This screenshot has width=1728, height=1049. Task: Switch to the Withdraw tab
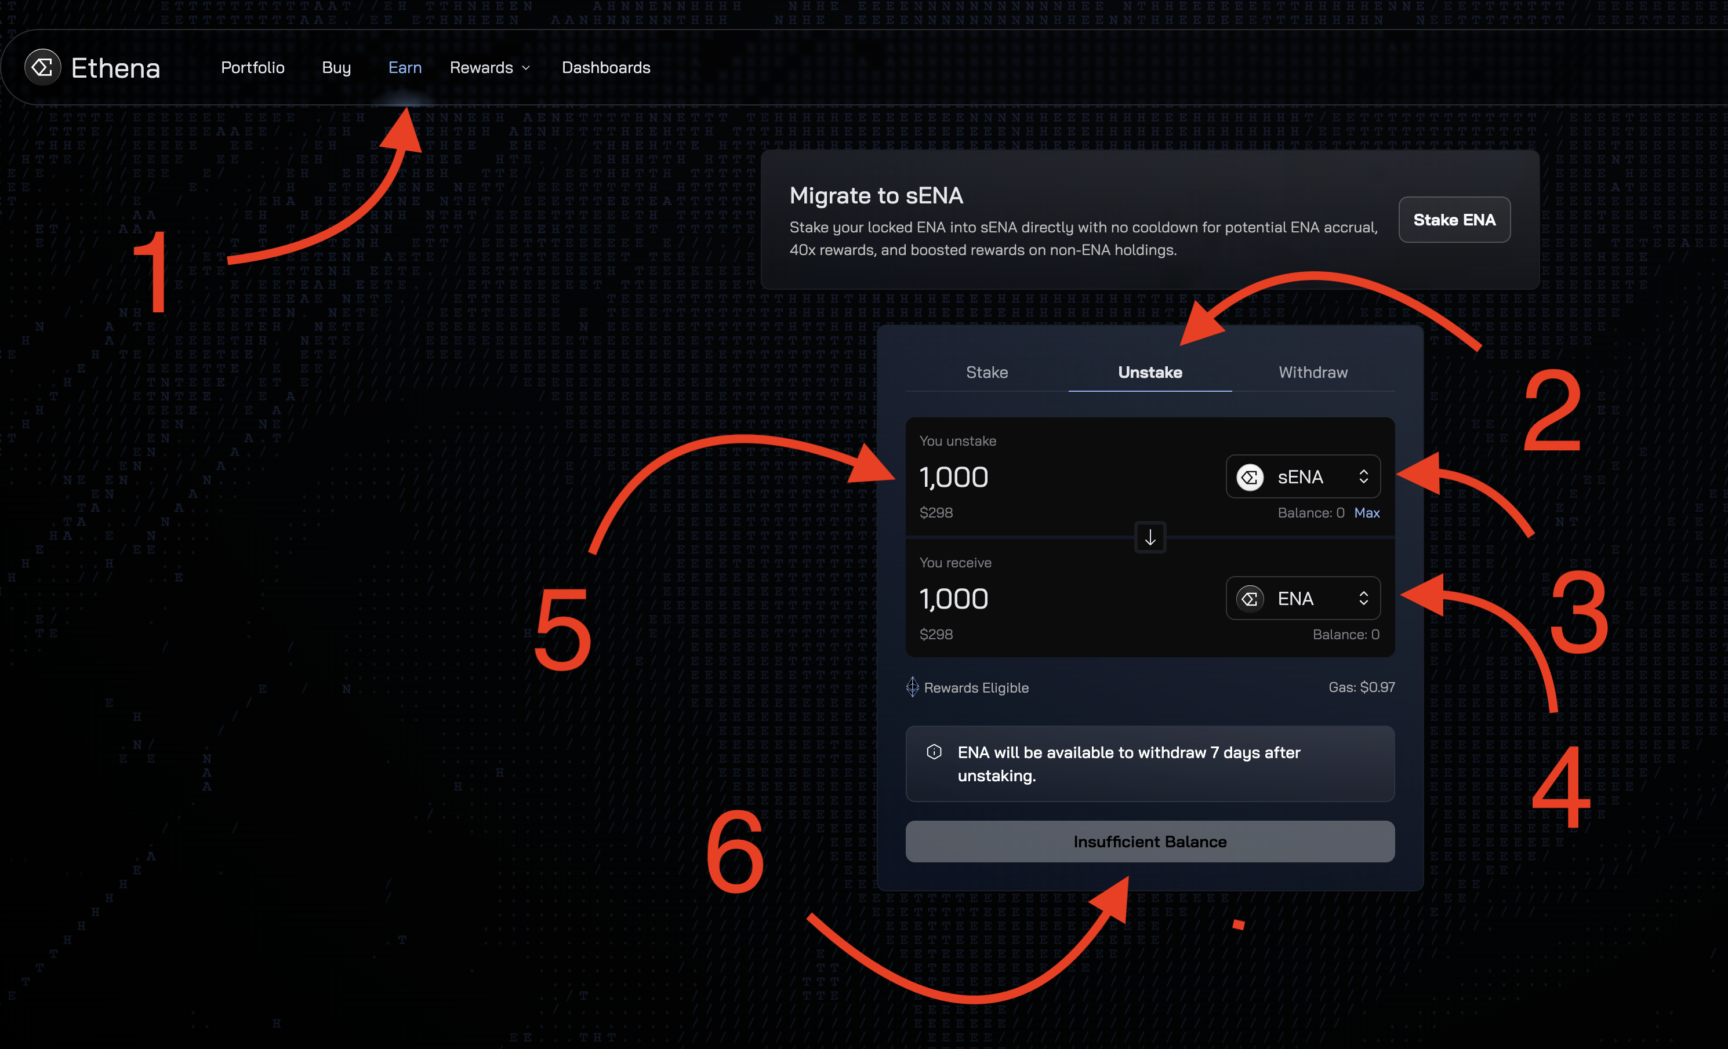tap(1313, 372)
